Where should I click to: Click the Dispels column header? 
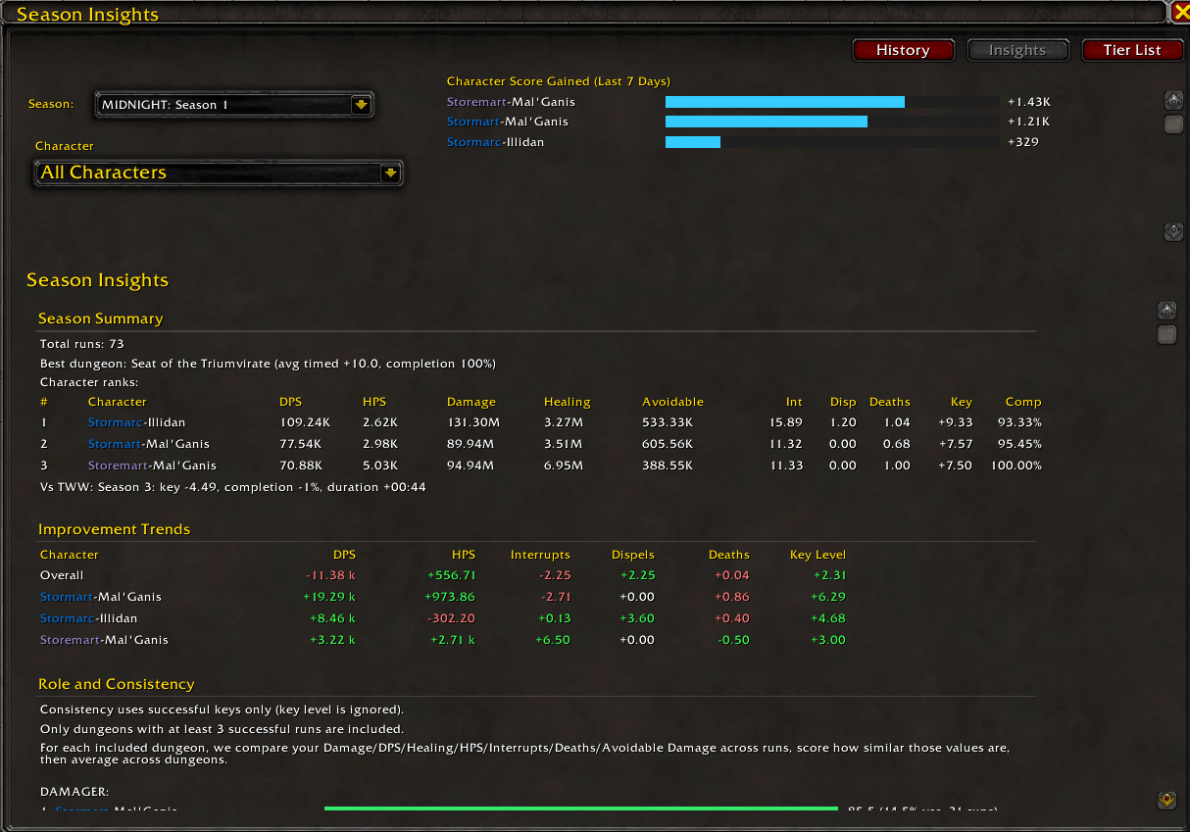pos(633,555)
